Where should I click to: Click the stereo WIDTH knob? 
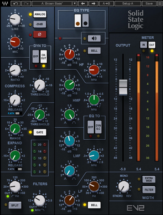click(123, 187)
